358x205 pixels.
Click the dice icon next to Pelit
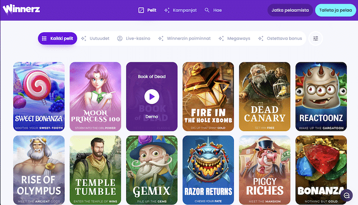[141, 10]
